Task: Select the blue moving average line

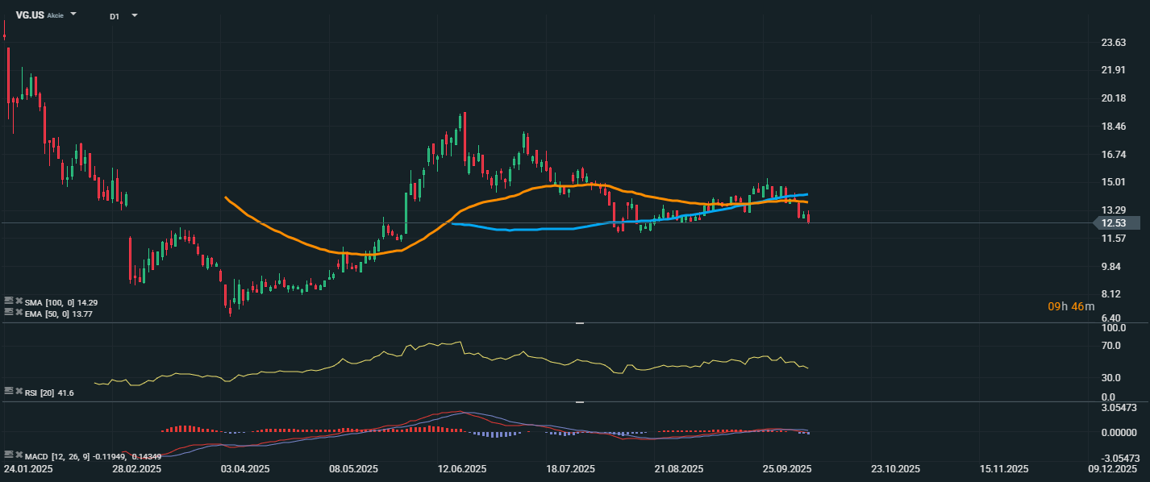Action: coord(524,230)
